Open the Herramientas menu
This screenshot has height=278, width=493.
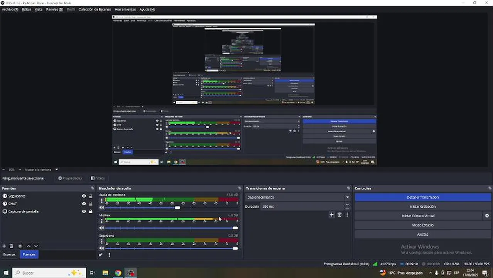125,9
